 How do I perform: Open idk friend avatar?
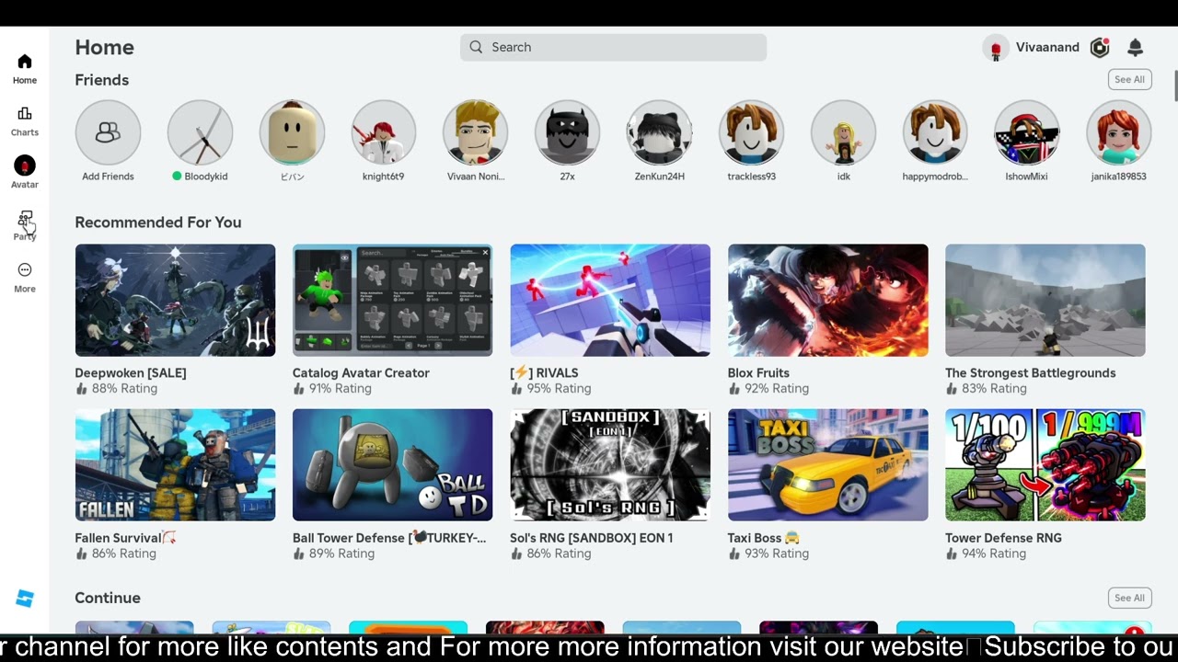coord(844,132)
